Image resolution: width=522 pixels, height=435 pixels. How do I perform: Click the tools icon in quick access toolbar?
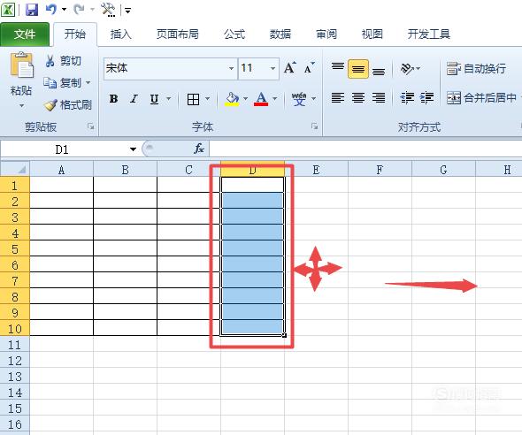tap(108, 10)
